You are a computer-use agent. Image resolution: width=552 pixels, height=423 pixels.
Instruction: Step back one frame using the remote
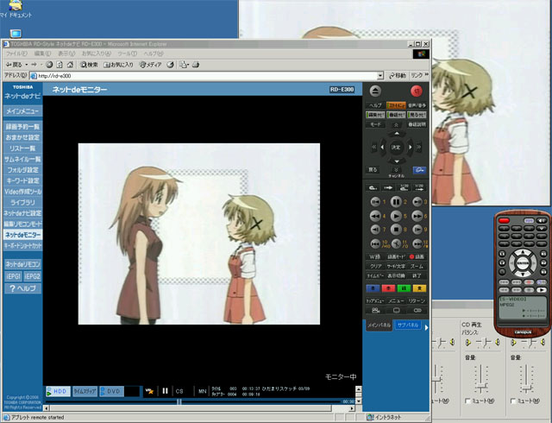tap(375, 202)
